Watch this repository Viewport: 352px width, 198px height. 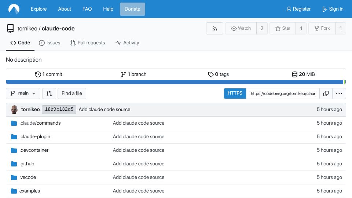point(241,28)
